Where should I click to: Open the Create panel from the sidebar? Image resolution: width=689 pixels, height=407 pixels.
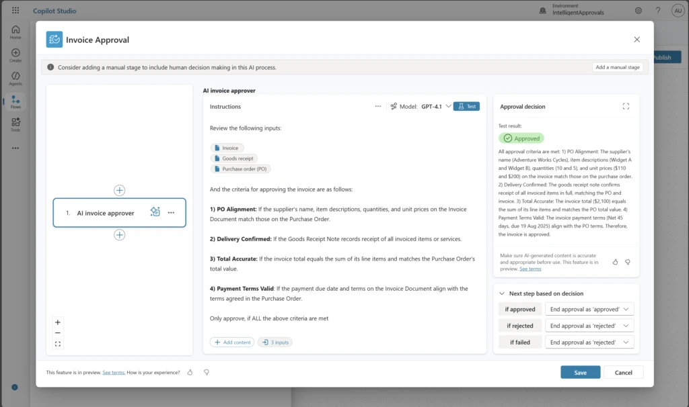15,54
